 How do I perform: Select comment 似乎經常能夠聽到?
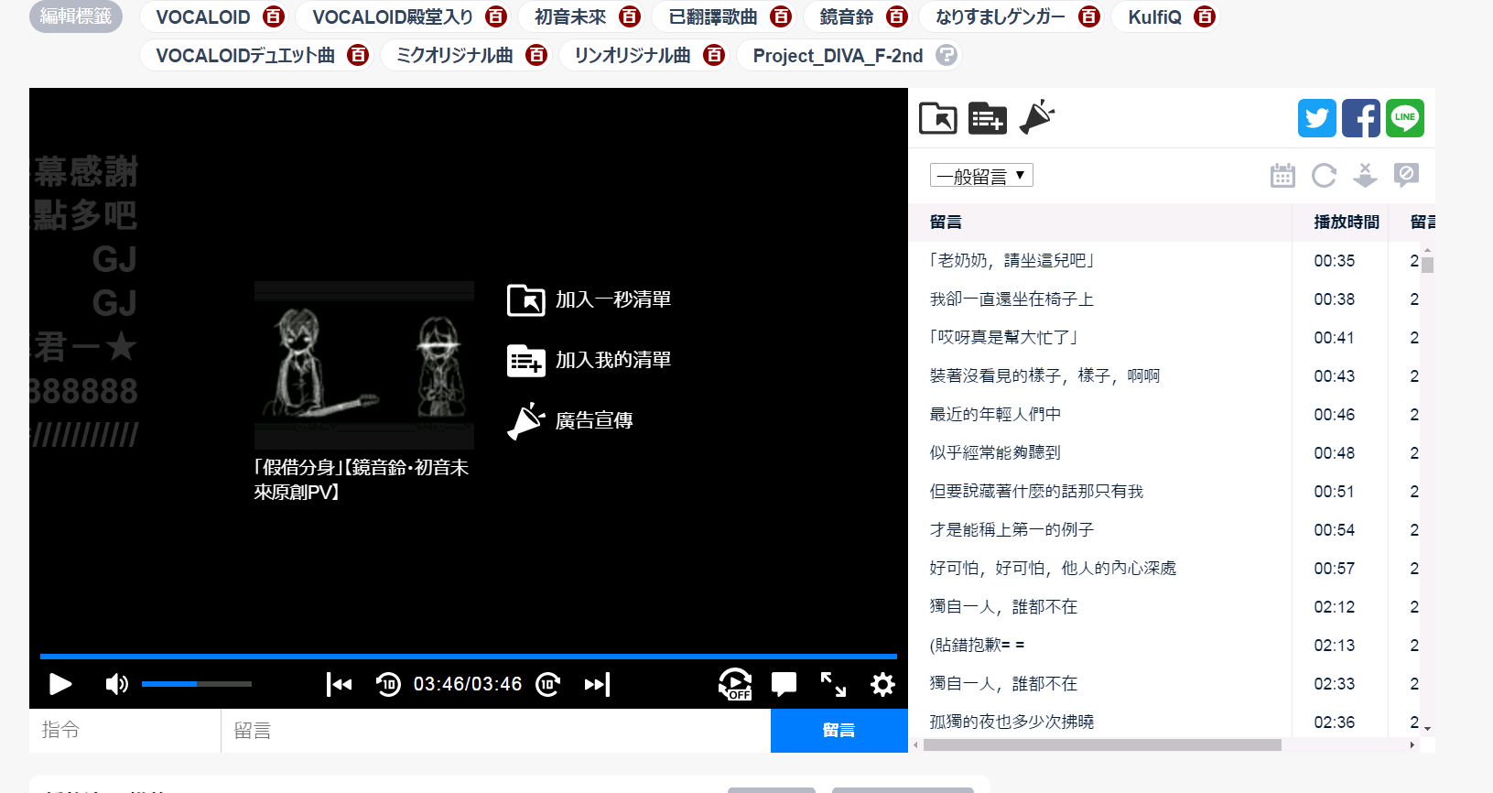(x=995, y=453)
